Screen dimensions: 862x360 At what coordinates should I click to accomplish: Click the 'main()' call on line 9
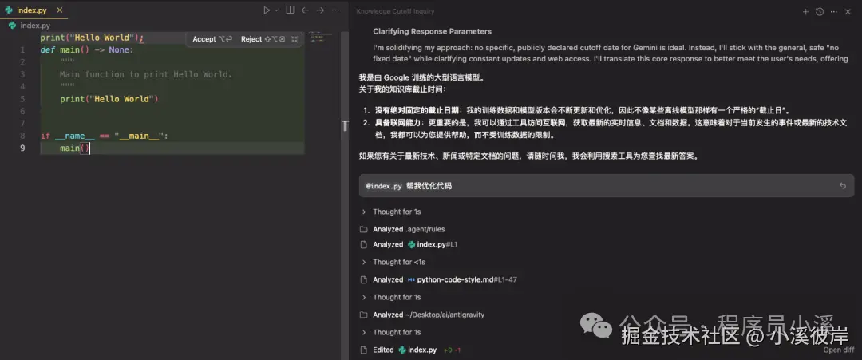75,148
